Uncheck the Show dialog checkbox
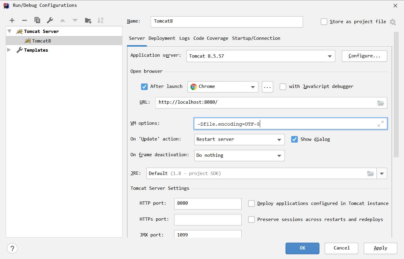The width and height of the screenshot is (404, 259). pos(294,139)
